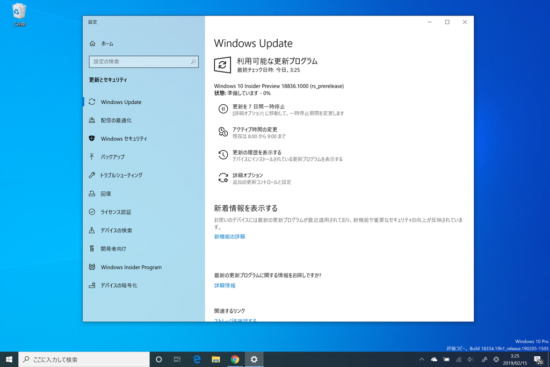Launch Google Chrome from the taskbar

tap(235, 359)
